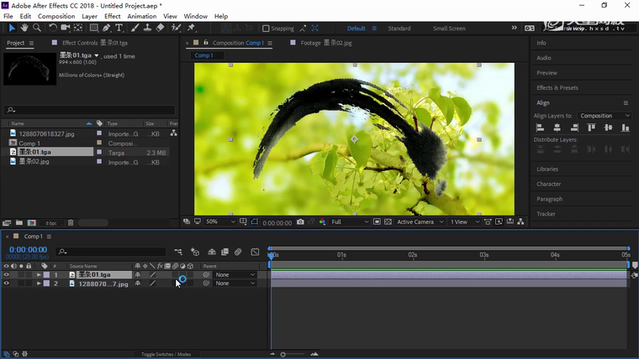639x359 pixels.
Task: Select the Eraser tool
Action: coord(160,28)
